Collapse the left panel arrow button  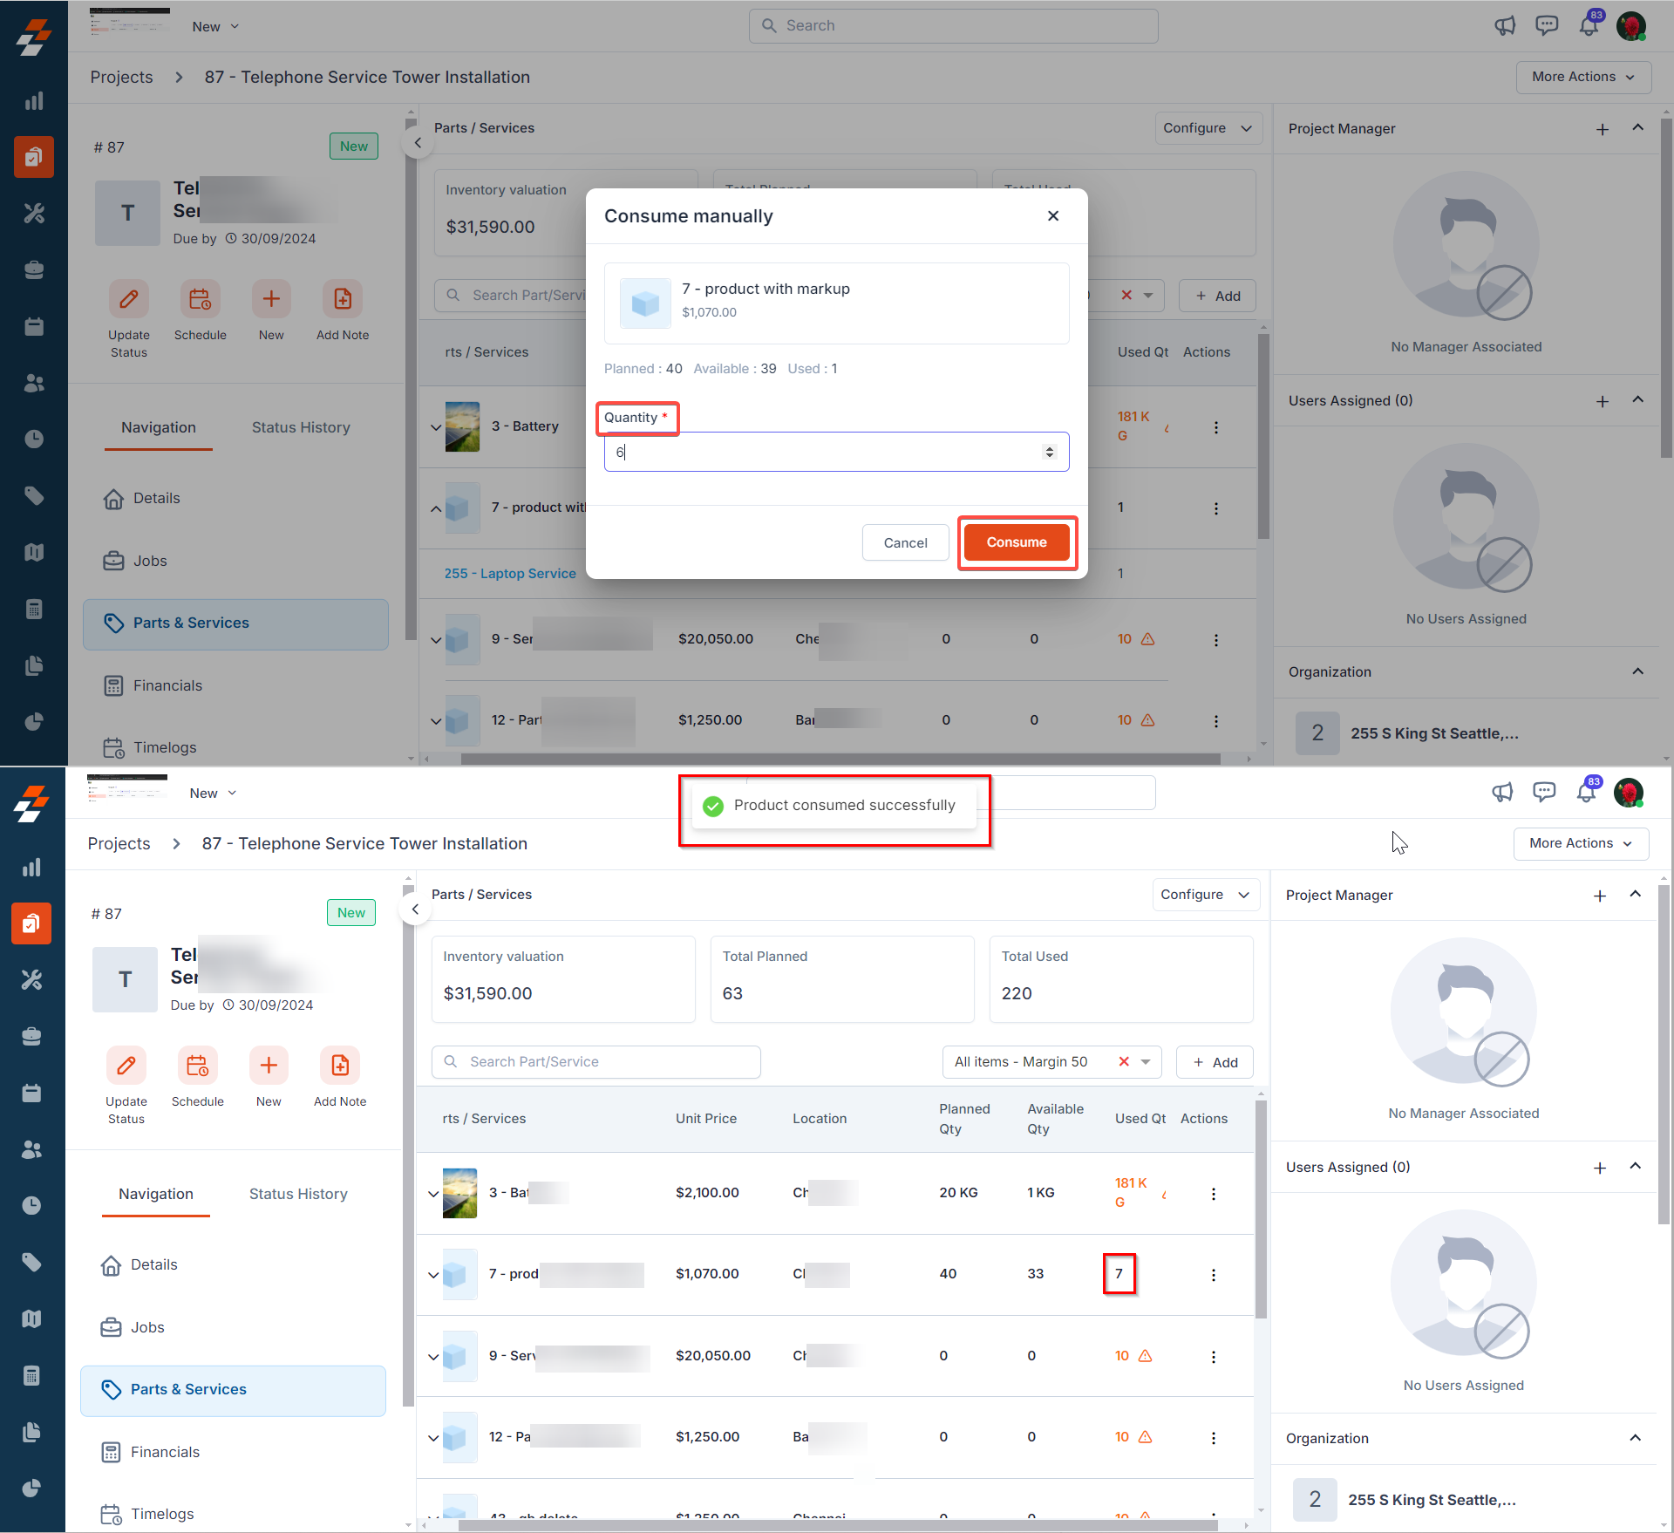pos(416,910)
